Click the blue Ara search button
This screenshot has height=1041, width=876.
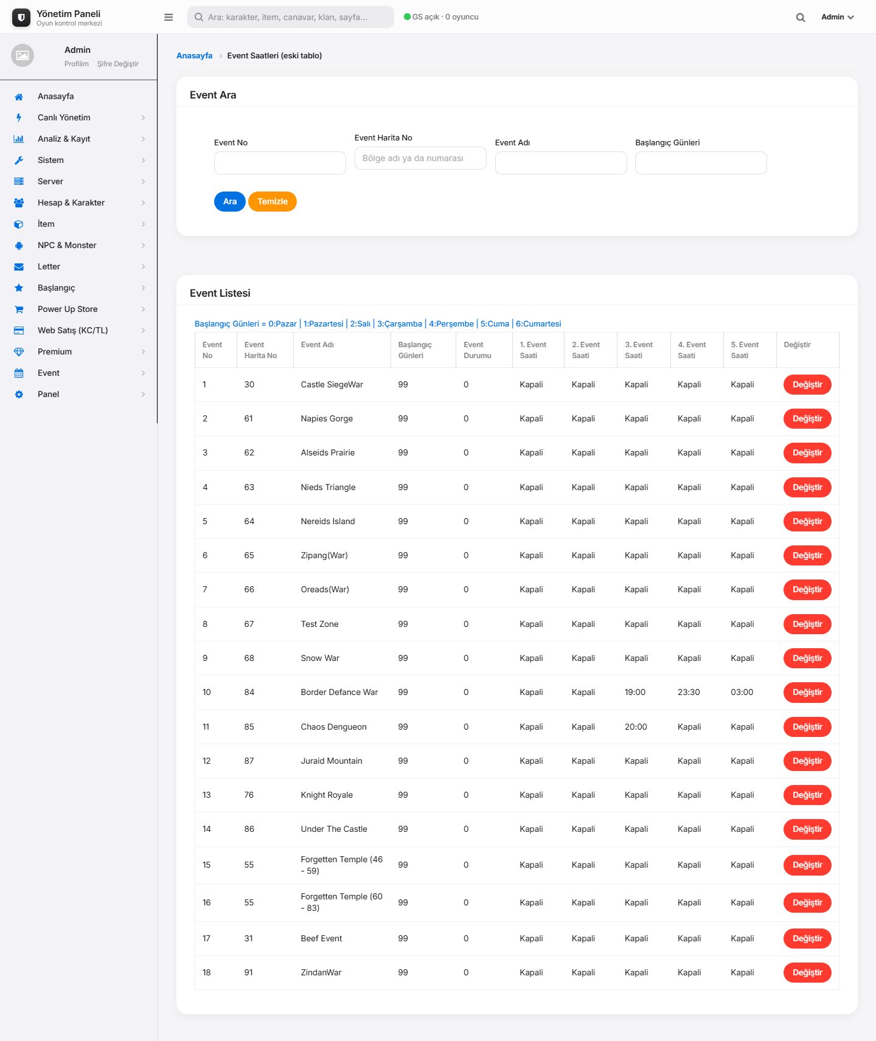(x=230, y=201)
